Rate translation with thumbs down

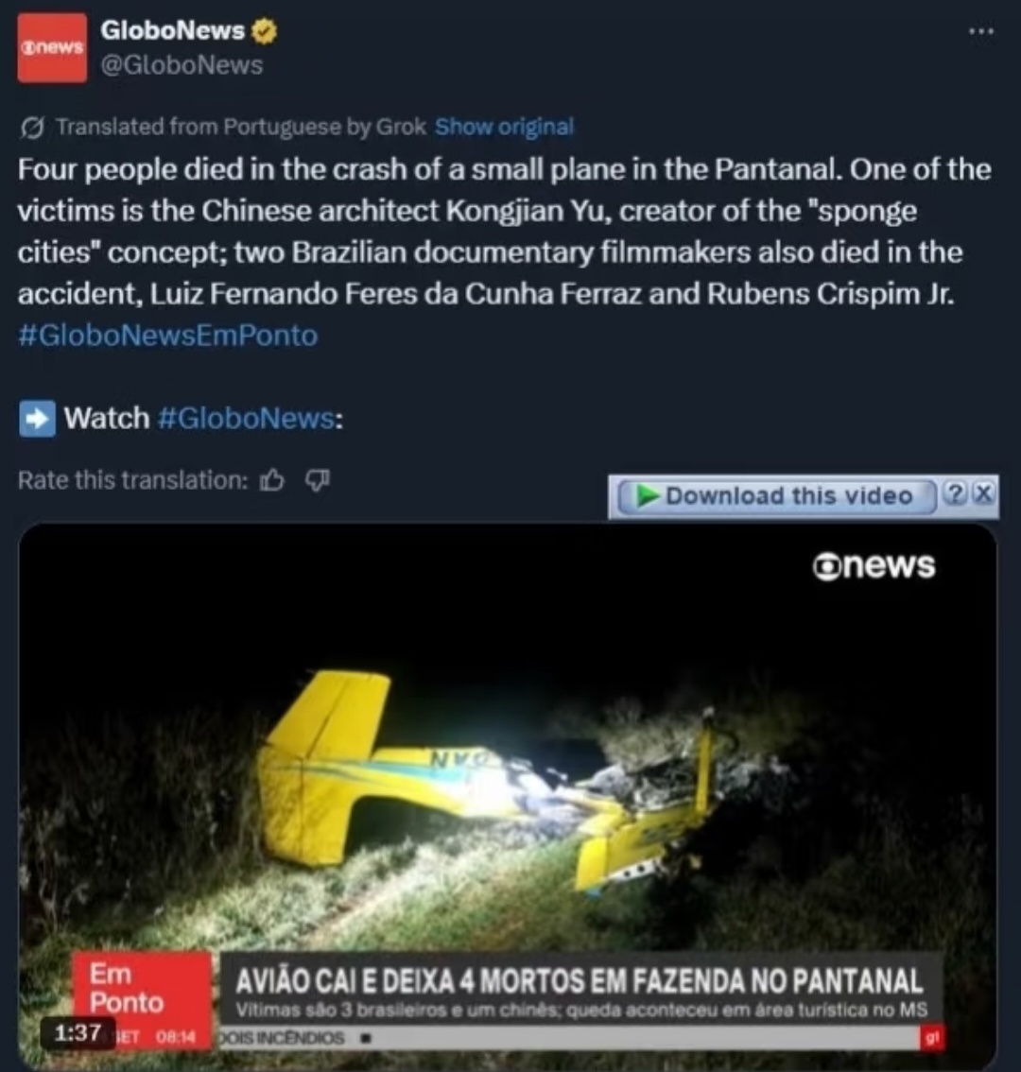click(317, 480)
